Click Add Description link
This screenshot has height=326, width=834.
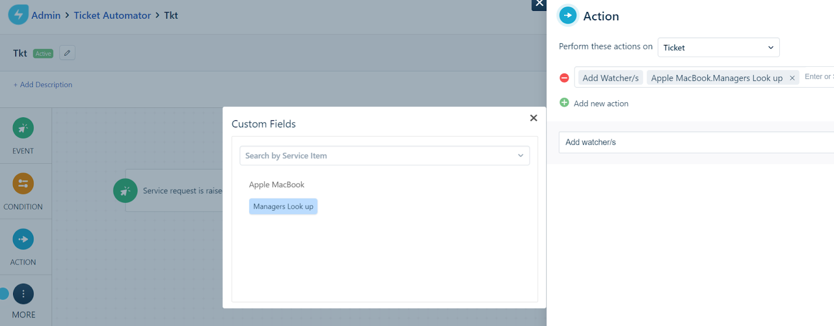coord(43,84)
